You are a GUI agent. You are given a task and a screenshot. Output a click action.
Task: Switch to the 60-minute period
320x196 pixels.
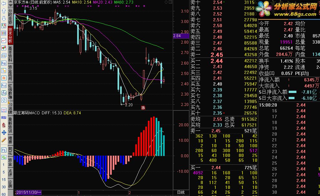click(x=4, y=194)
